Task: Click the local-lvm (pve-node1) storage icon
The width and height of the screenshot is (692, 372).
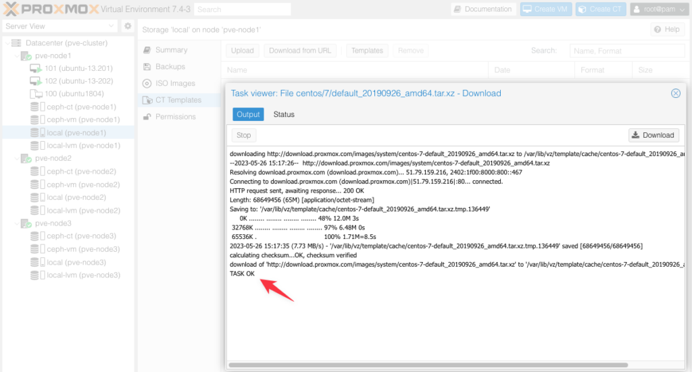Action: point(38,145)
